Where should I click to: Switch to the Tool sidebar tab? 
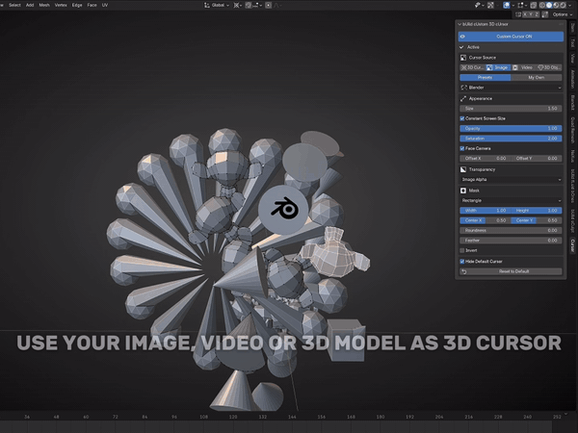pos(573,42)
